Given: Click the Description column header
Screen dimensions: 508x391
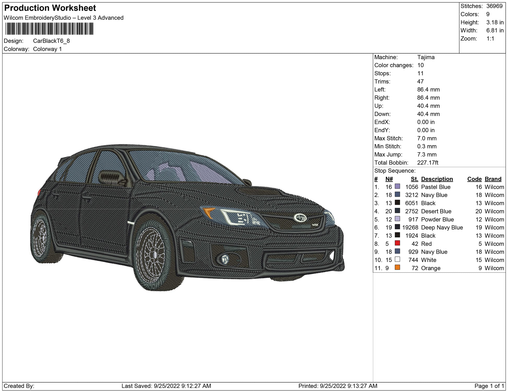Looking at the screenshot, I should 437,179.
